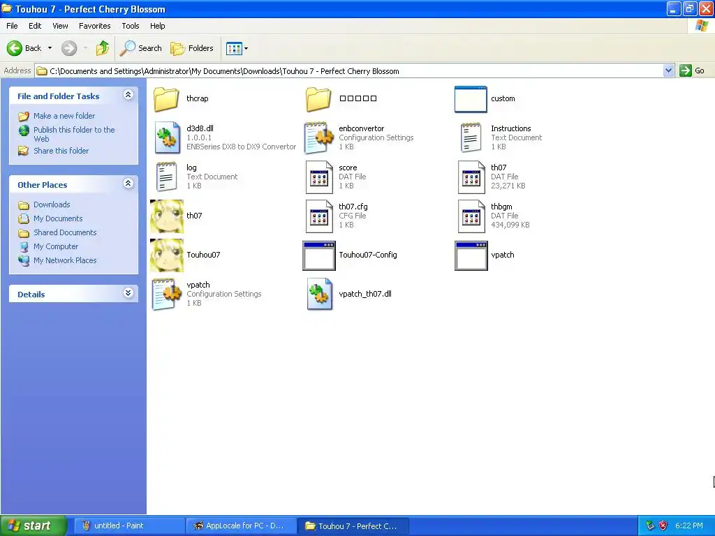715x536 pixels.
Task: Toggle the Folders pane
Action: (191, 48)
